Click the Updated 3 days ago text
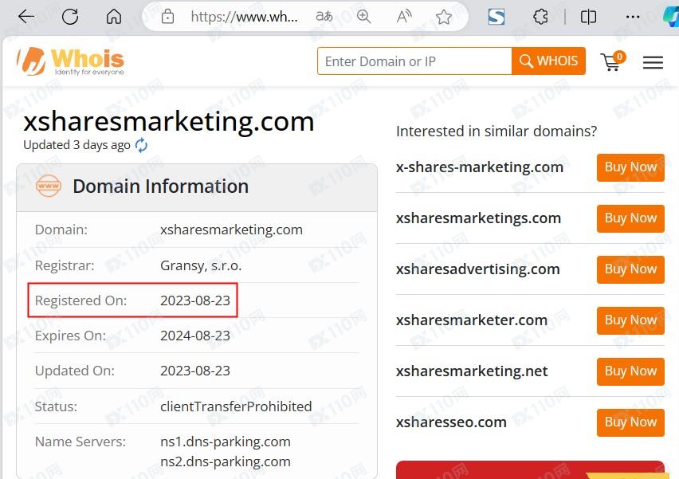The width and height of the screenshot is (679, 479). [x=77, y=145]
